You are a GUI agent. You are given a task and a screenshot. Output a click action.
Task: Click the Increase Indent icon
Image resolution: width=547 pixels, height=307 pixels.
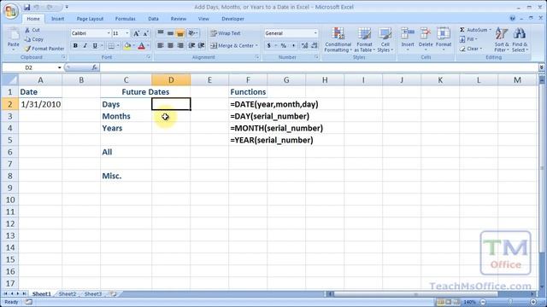(x=202, y=45)
